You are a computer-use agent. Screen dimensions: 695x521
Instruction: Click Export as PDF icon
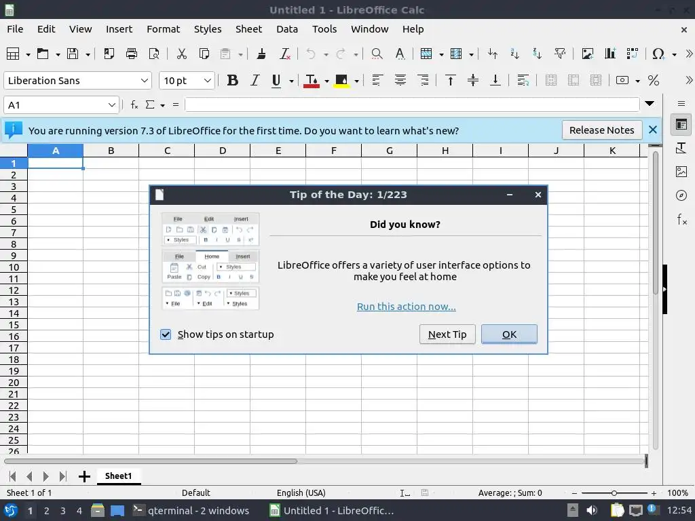[109, 54]
